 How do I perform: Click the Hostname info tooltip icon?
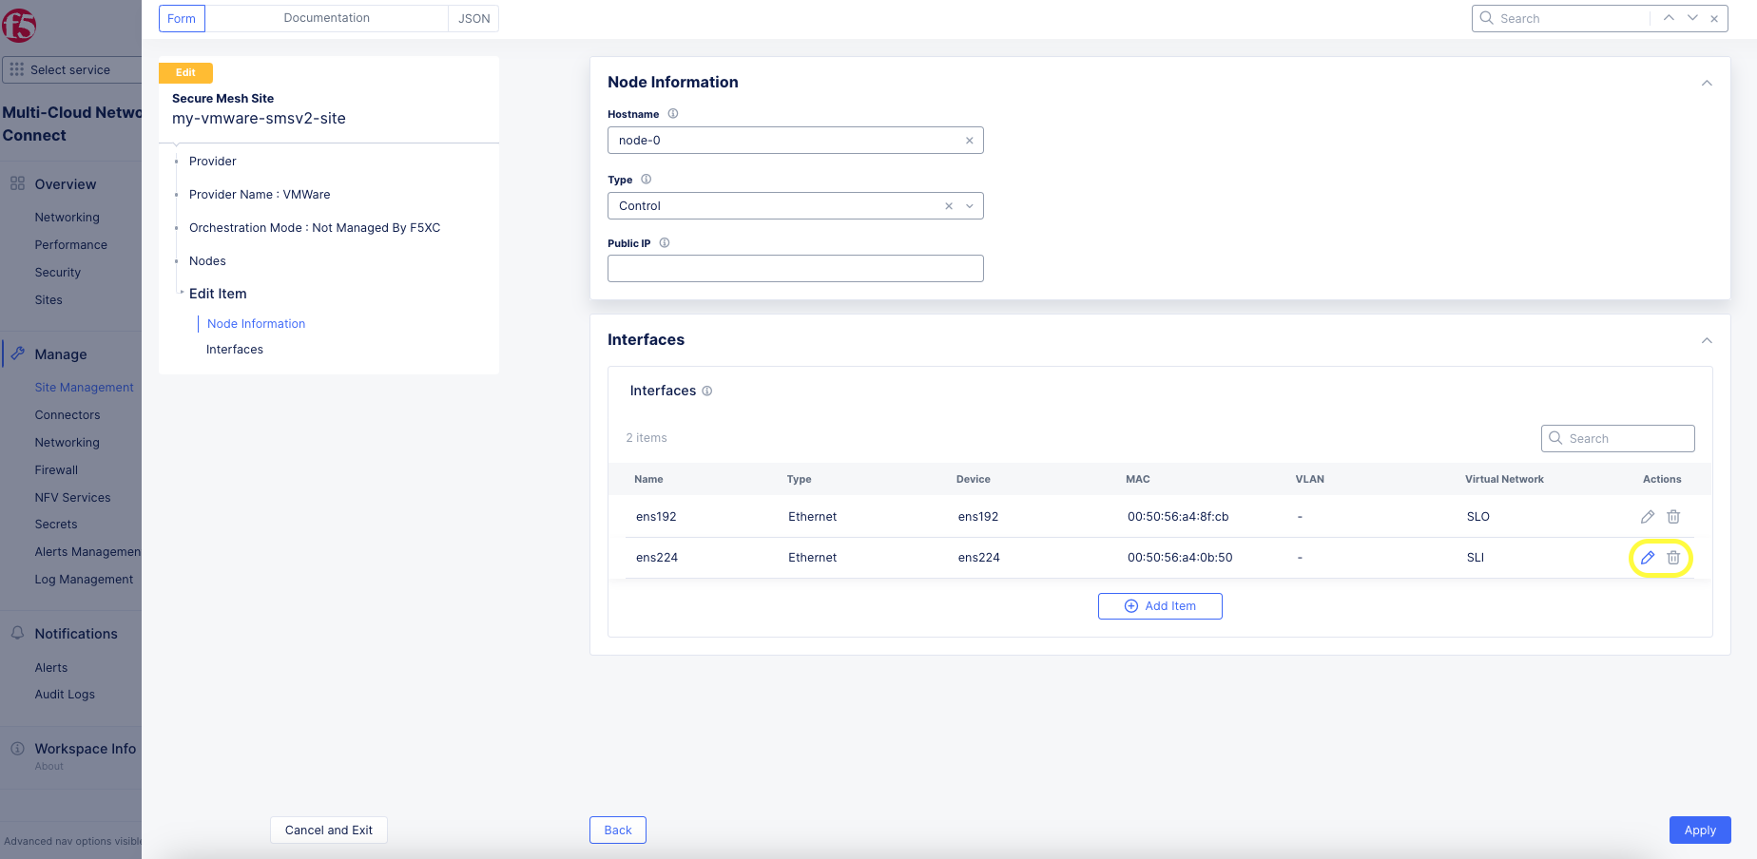coord(672,113)
